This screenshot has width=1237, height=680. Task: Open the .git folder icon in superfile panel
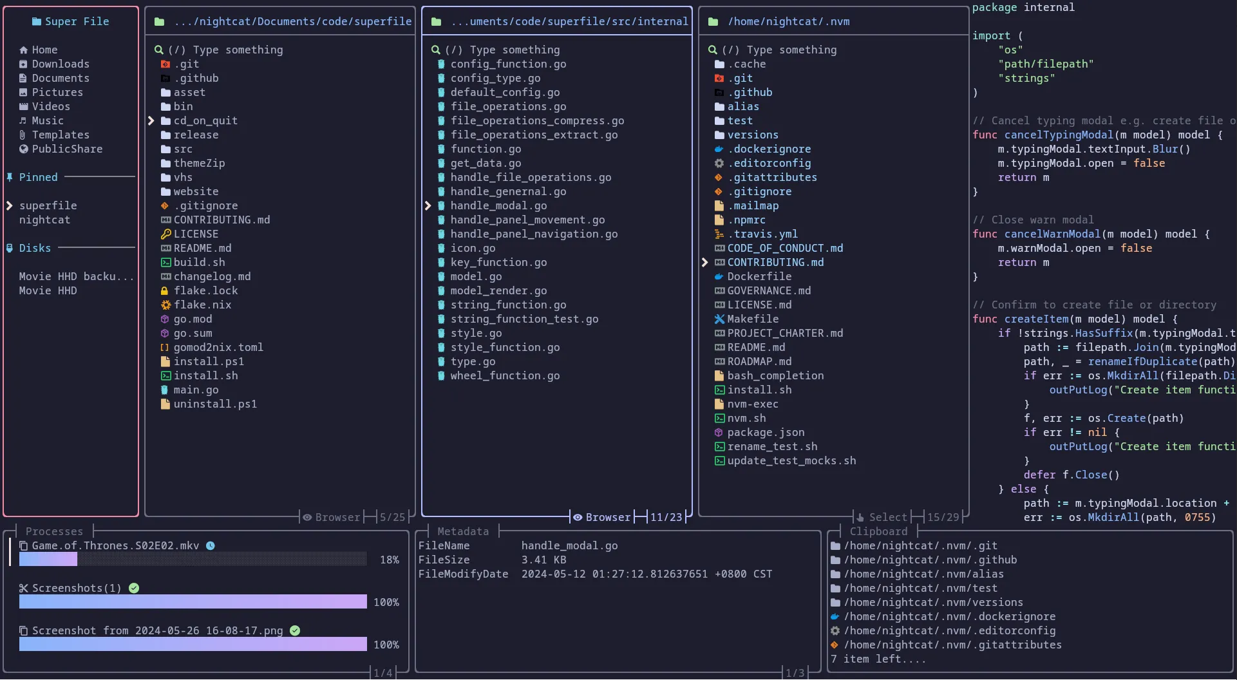point(165,64)
